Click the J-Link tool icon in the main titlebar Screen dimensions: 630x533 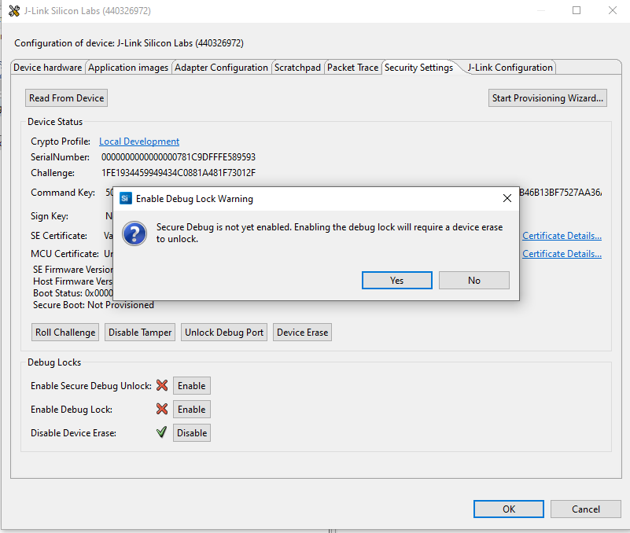pos(14,10)
